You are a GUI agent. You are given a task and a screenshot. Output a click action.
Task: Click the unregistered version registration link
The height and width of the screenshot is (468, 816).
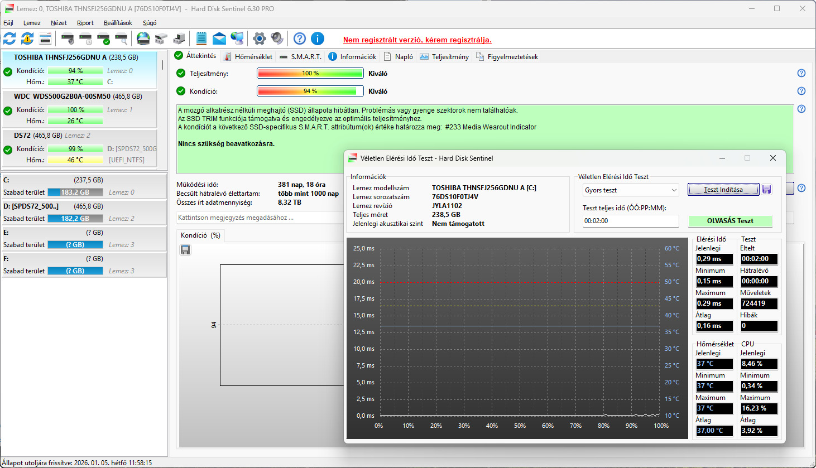coord(417,40)
